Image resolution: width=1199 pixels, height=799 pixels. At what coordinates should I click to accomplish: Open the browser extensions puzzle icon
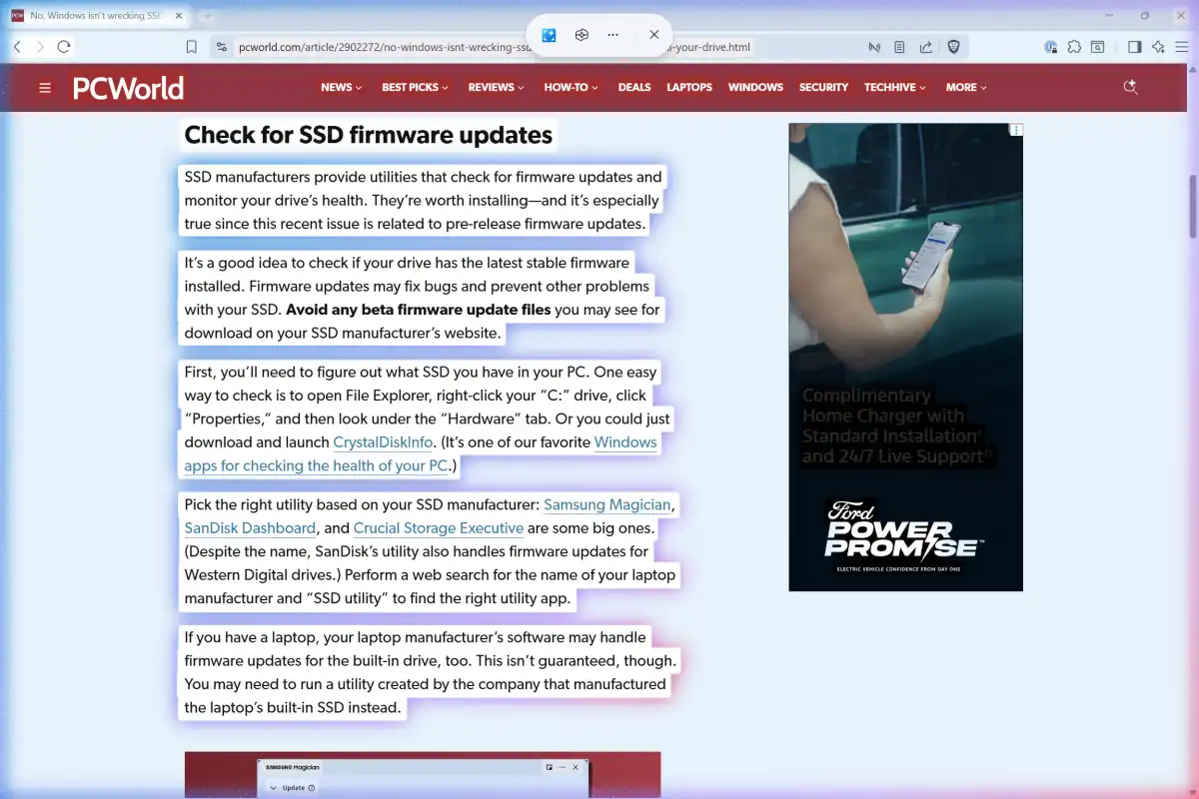click(1074, 47)
